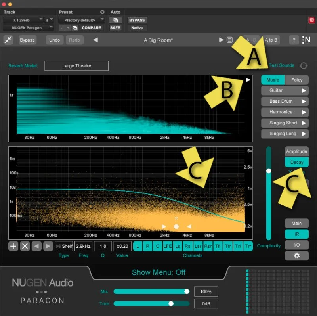Screen dimensions: 317x316
Task: Click the collapse window arrows icon
Action: coord(8,40)
